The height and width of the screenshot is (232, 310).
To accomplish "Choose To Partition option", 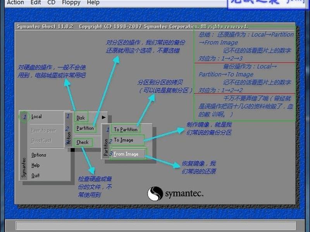I will pos(126,130).
